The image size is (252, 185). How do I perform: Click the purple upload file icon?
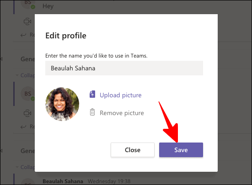pos(92,94)
